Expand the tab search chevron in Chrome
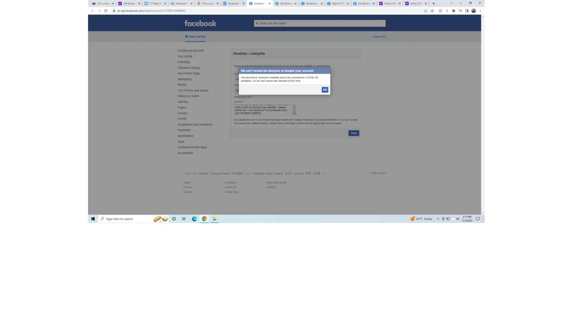 (451, 3)
